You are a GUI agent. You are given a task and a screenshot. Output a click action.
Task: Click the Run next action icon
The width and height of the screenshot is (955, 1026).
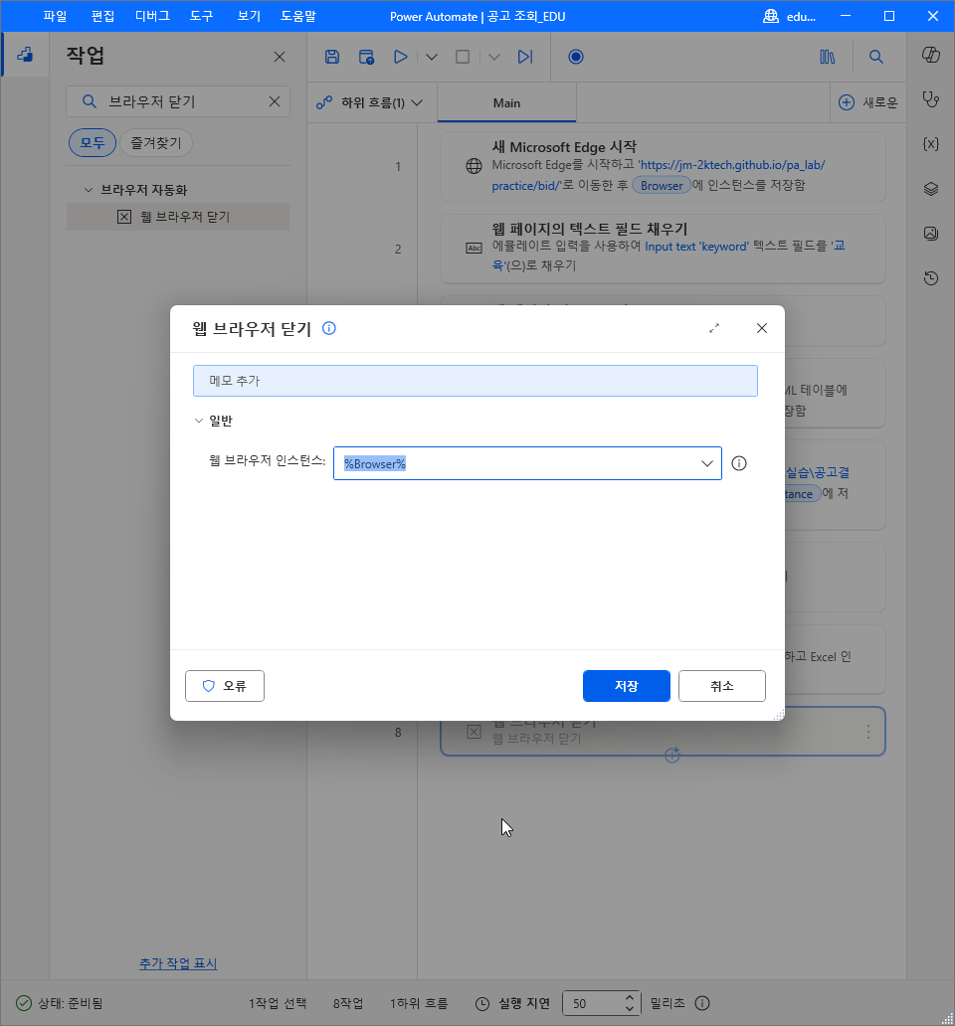525,57
